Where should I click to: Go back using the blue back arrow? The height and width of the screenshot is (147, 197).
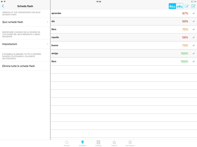click(3, 6)
